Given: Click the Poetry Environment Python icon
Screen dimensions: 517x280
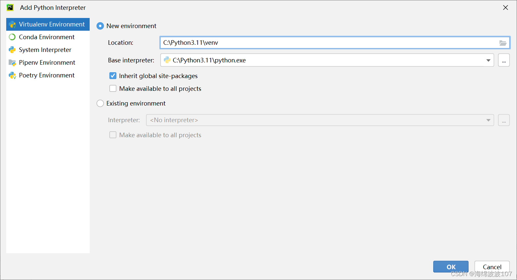Looking at the screenshot, I should coord(12,75).
